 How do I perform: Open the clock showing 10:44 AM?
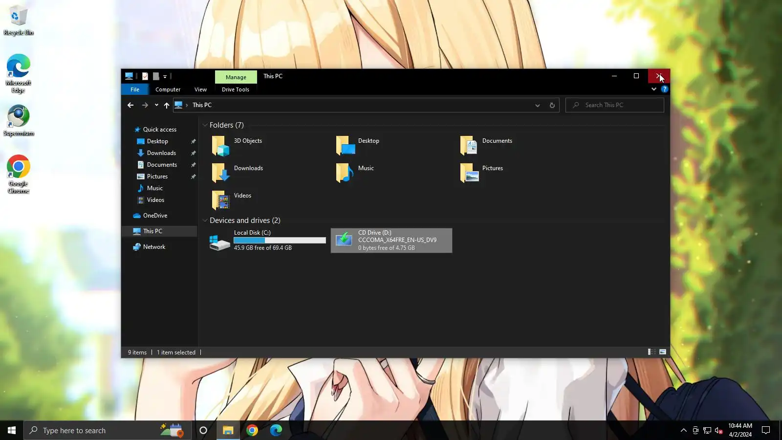(x=740, y=430)
